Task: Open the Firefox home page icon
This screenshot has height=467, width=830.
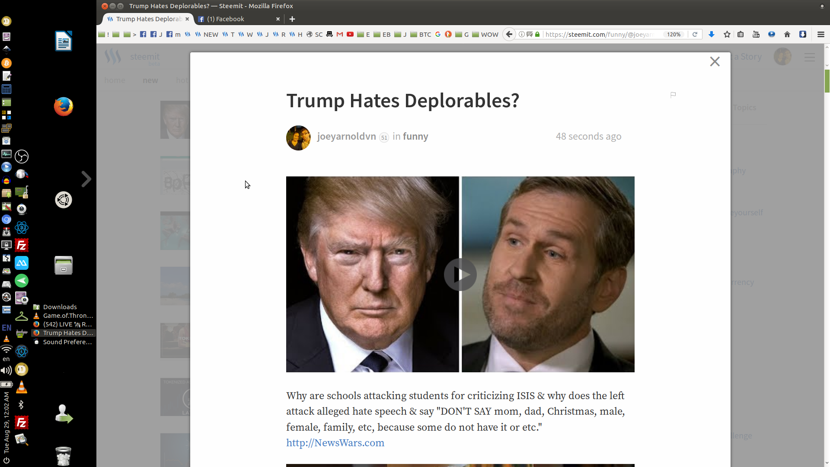Action: [x=787, y=34]
